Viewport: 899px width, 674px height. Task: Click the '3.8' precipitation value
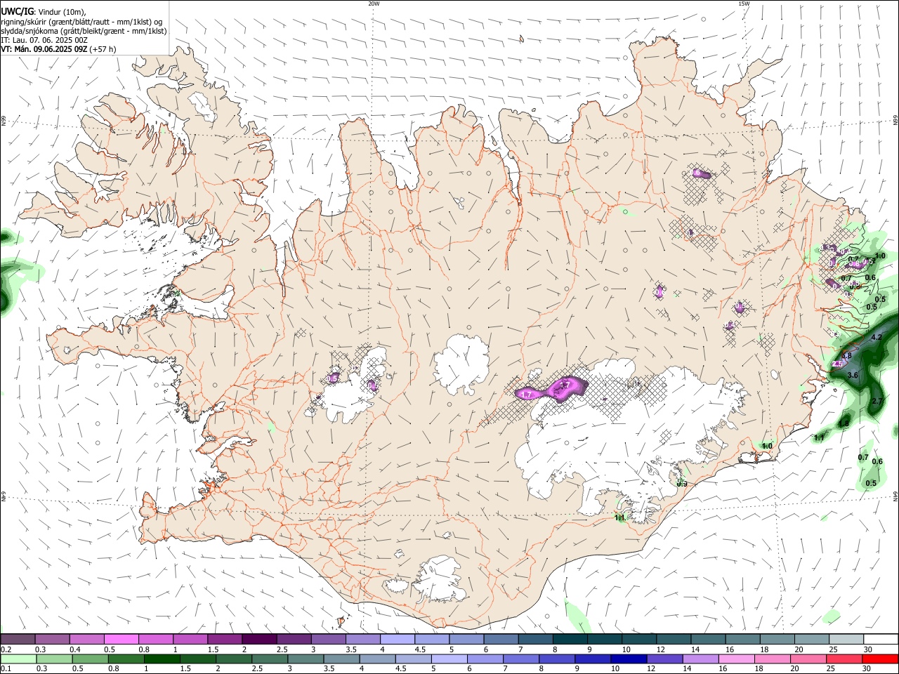coord(846,356)
